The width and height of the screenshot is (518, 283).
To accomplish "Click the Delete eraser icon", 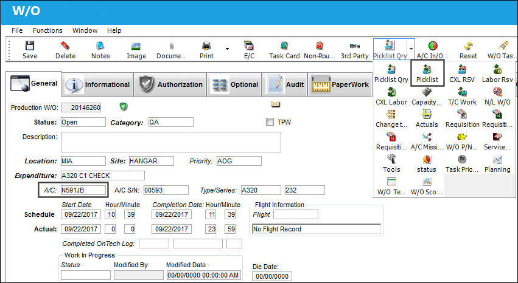I will click(65, 46).
